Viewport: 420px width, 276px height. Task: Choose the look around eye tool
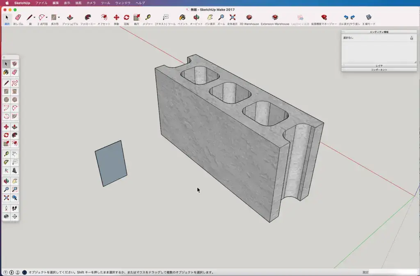point(6,216)
